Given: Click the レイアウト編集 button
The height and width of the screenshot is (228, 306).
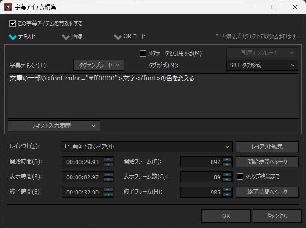Looking at the screenshot, I should point(267,147).
